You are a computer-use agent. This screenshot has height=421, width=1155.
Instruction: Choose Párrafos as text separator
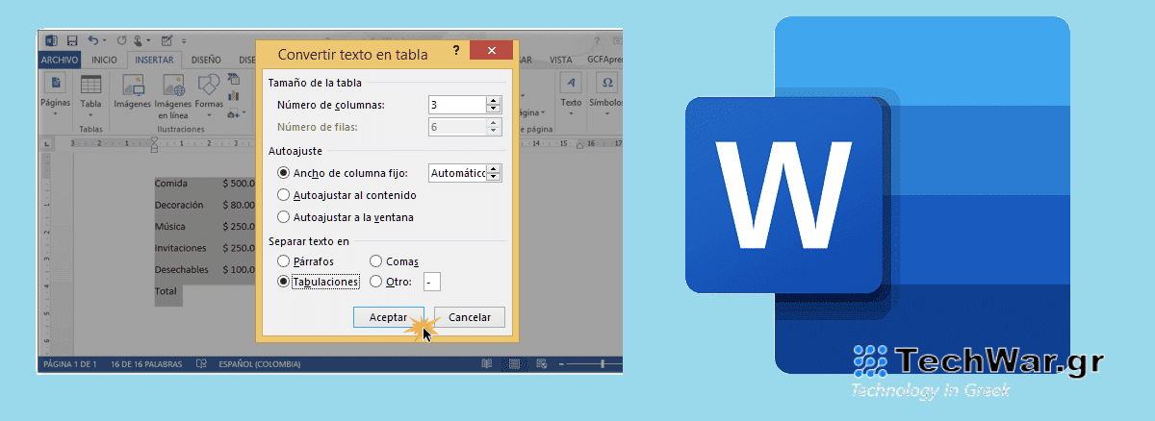click(283, 261)
